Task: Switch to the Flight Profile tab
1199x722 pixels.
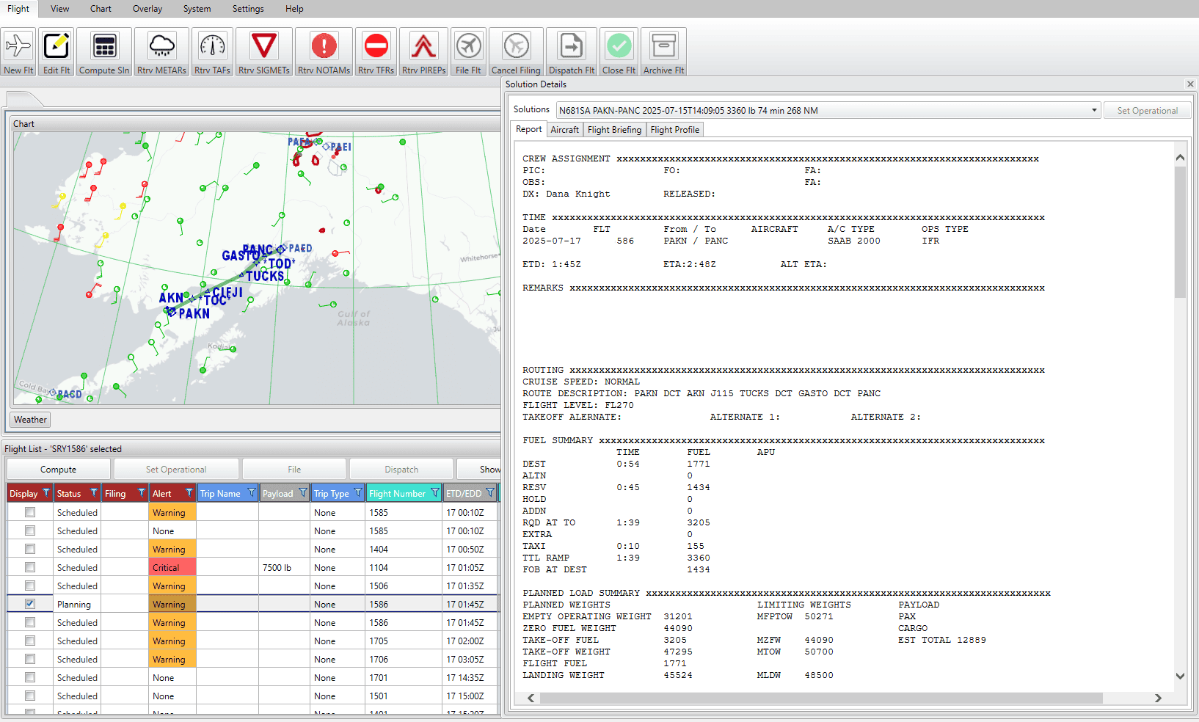Action: pyautogui.click(x=674, y=129)
